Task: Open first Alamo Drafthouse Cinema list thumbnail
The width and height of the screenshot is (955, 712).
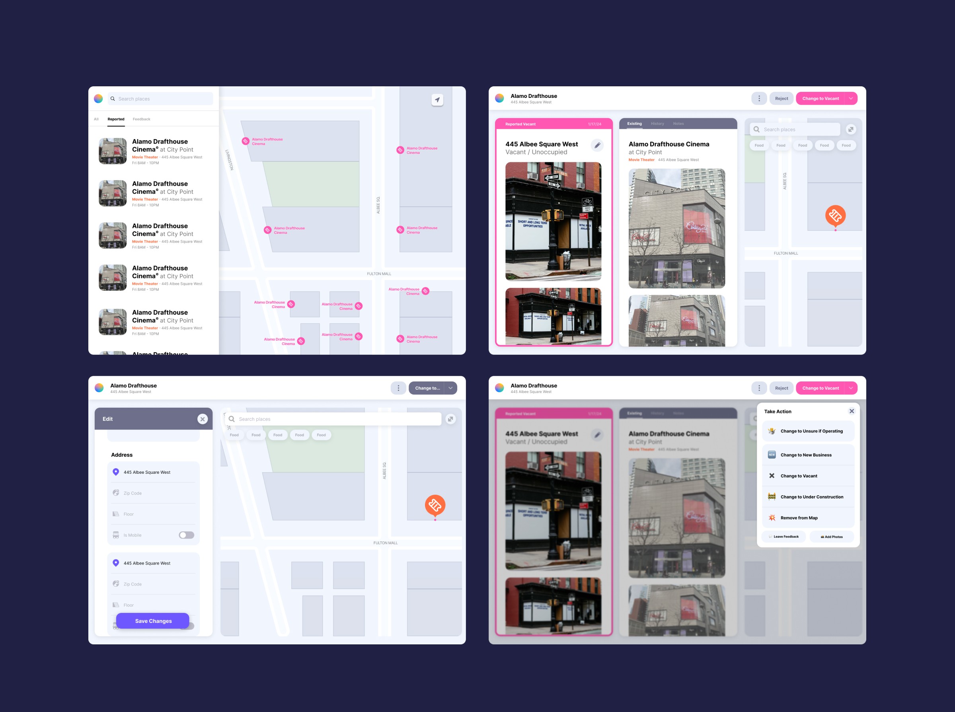Action: [113, 151]
